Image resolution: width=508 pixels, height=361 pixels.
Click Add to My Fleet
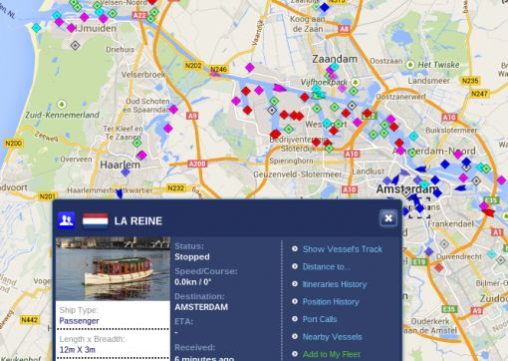tap(331, 354)
